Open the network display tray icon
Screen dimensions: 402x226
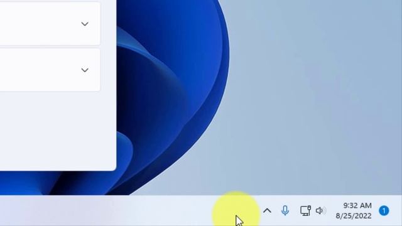[305, 211]
